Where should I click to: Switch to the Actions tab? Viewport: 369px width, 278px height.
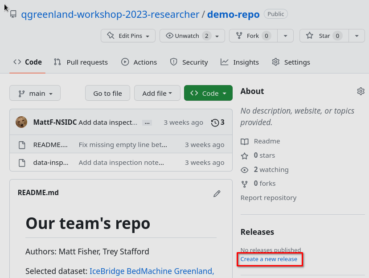pyautogui.click(x=139, y=62)
